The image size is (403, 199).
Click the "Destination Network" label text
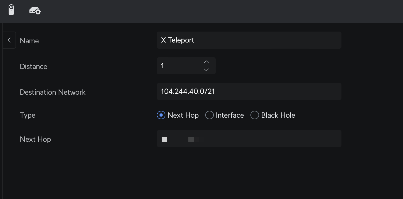[x=53, y=92]
